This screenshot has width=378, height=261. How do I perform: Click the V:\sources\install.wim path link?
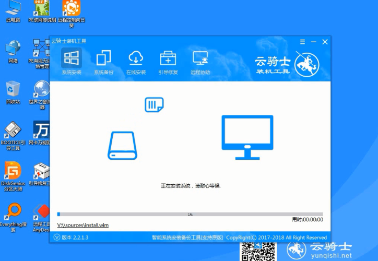(82, 225)
